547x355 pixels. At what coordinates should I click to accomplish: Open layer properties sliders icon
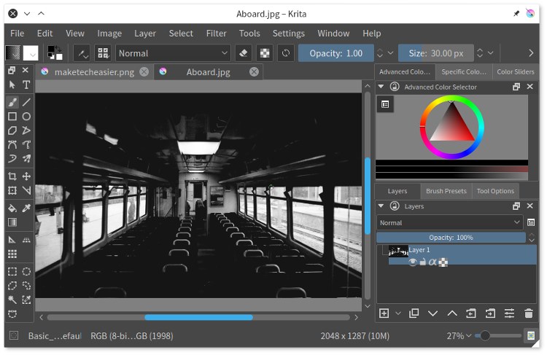click(x=509, y=313)
